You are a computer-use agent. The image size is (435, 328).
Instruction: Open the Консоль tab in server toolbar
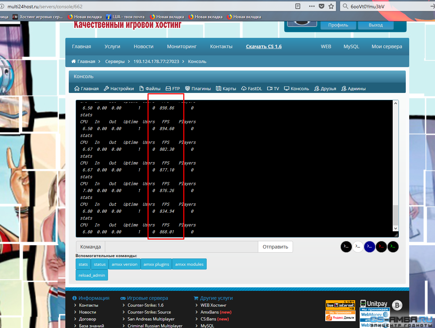pyautogui.click(x=296, y=88)
